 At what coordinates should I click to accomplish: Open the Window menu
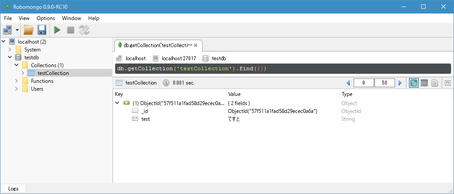coord(72,18)
